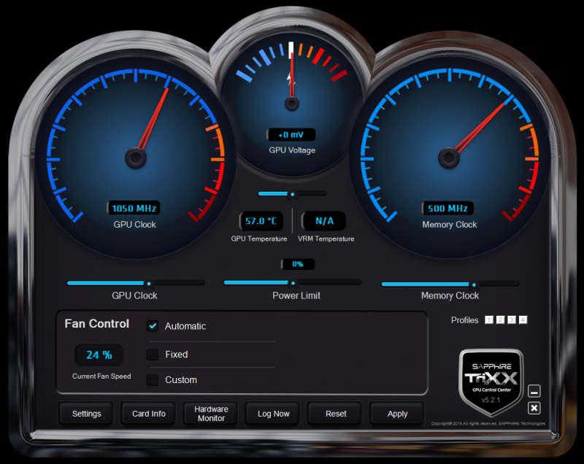Launch the Hardware Monitor
Viewport: 584px width, 464px height.
coord(211,414)
